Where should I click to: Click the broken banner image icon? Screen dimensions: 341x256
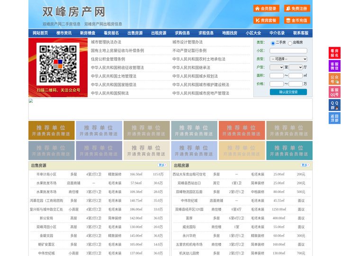click(x=31, y=101)
